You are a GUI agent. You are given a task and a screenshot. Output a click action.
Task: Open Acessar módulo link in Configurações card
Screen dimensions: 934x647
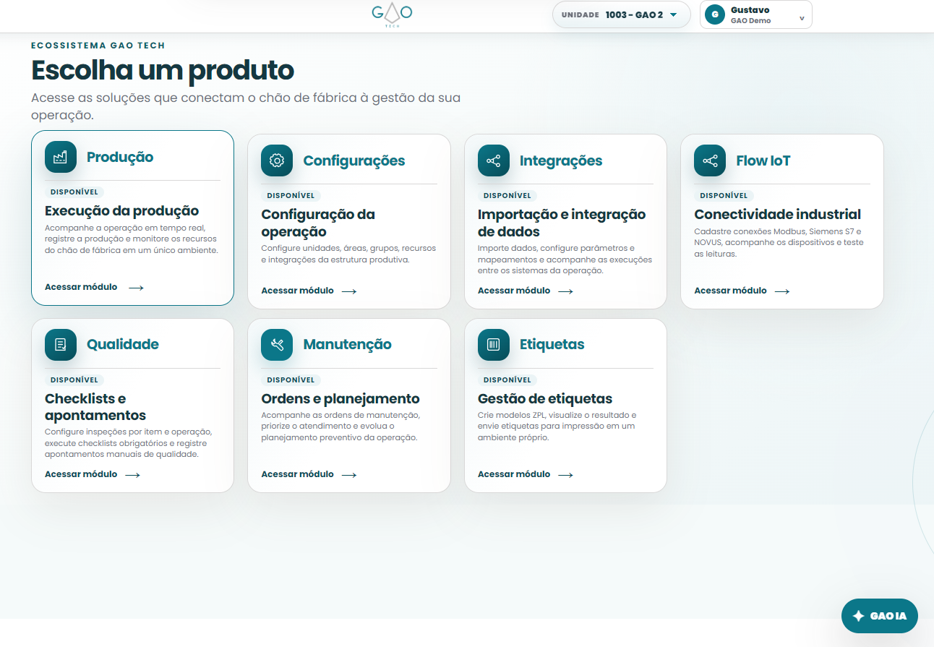309,291
